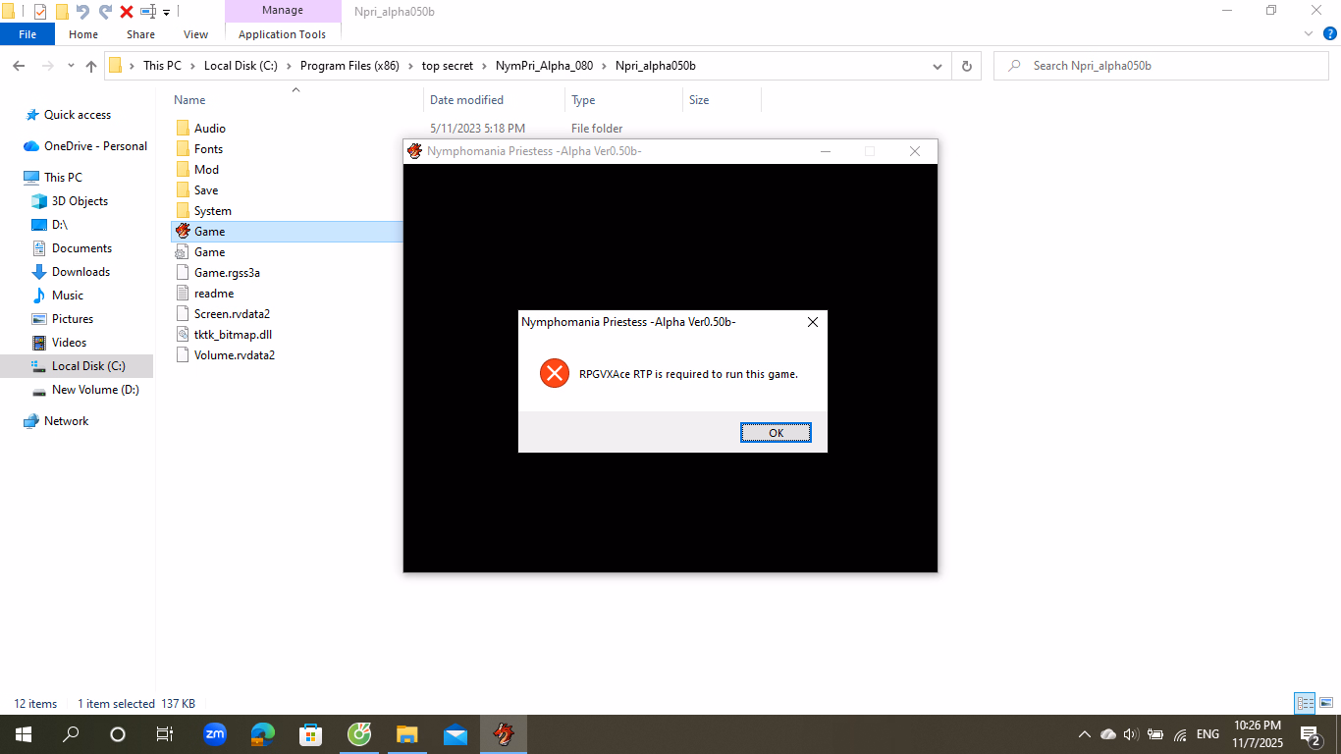Open Microsoft Edge from the taskbar
Image resolution: width=1341 pixels, height=754 pixels.
(x=262, y=734)
